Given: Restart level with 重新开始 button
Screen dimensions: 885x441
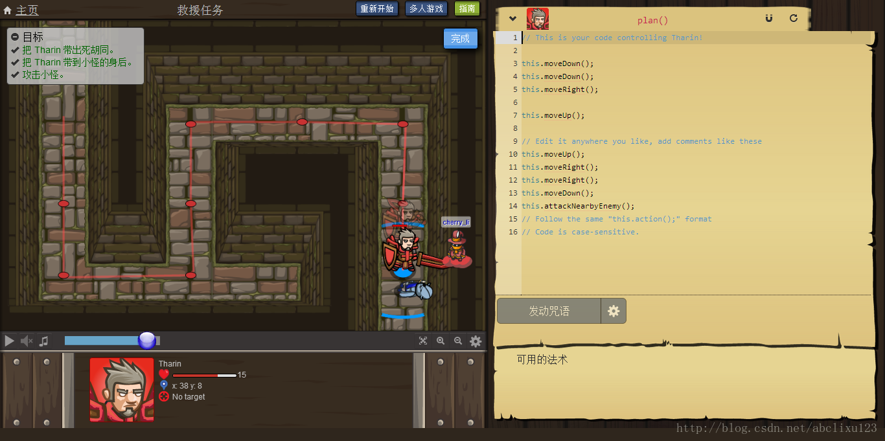Looking at the screenshot, I should (377, 8).
